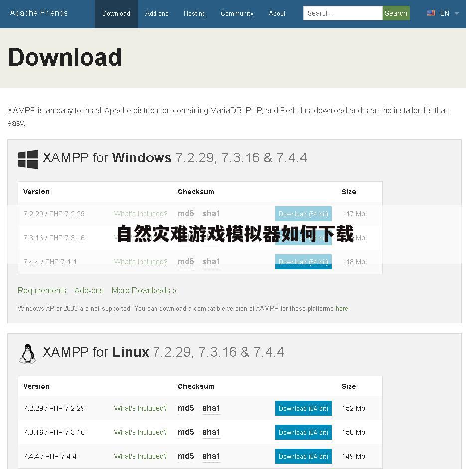This screenshot has height=469, width=466.
Task: Download Linux 7.3.16 64 bit installer
Action: [304, 432]
